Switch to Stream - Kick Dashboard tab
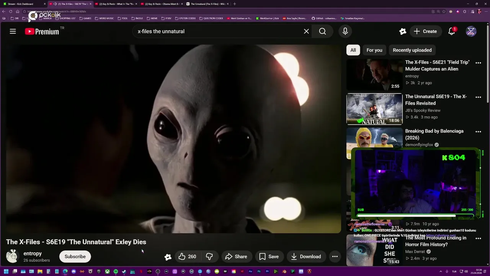The image size is (490, 276). (24, 4)
